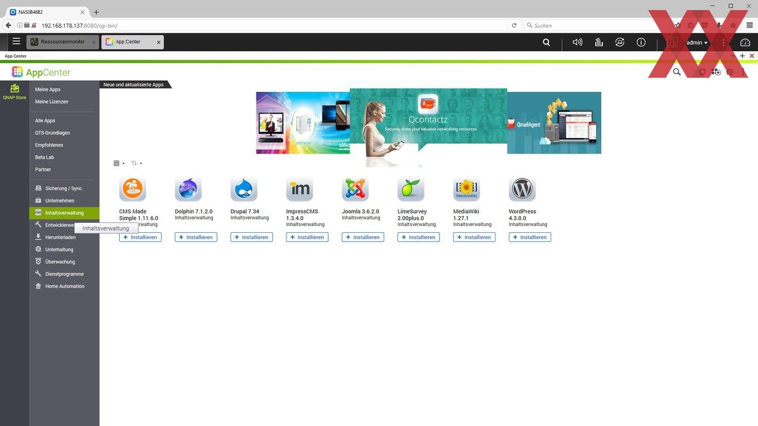Click the left multimedia devices banner
The image size is (758, 426).
click(x=303, y=123)
